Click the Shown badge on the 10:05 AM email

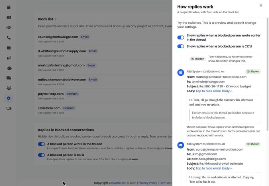pyautogui.click(x=253, y=144)
